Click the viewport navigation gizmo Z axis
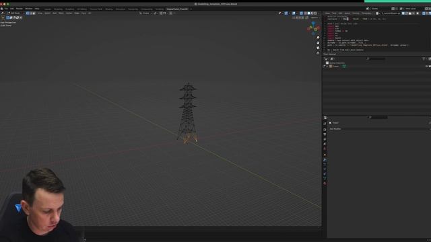431x242 pixels. coord(313,24)
